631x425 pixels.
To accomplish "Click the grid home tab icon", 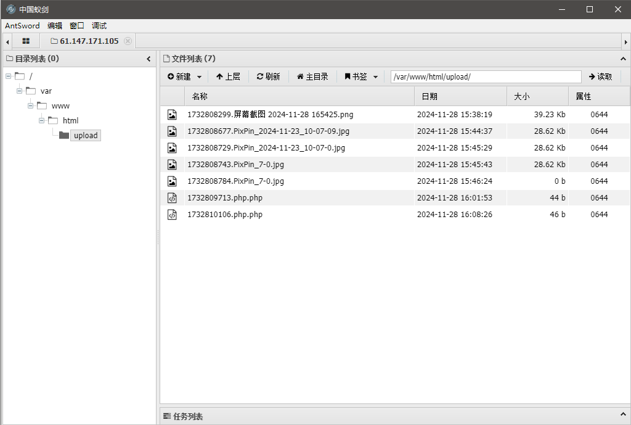I will coord(26,41).
